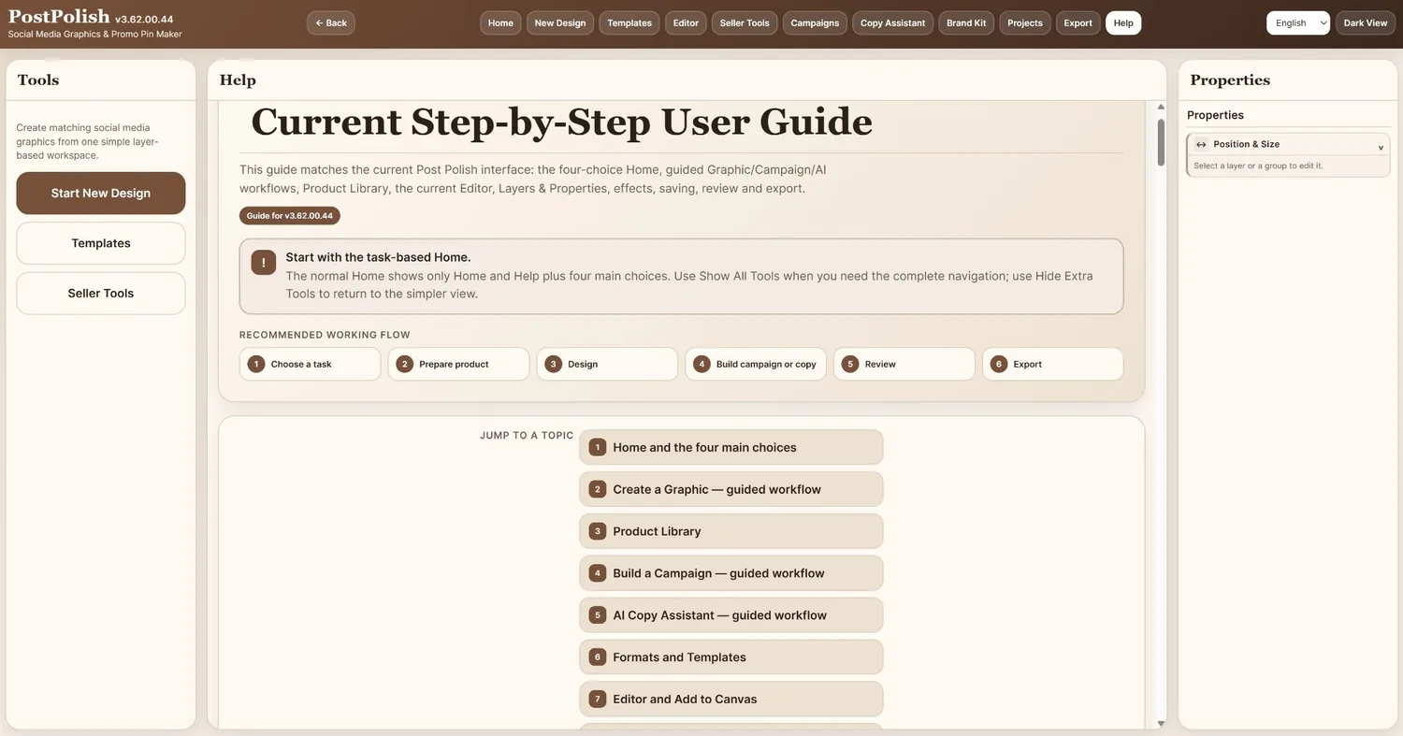The width and height of the screenshot is (1403, 736).
Task: Select step 3 Design
Action: [607, 364]
